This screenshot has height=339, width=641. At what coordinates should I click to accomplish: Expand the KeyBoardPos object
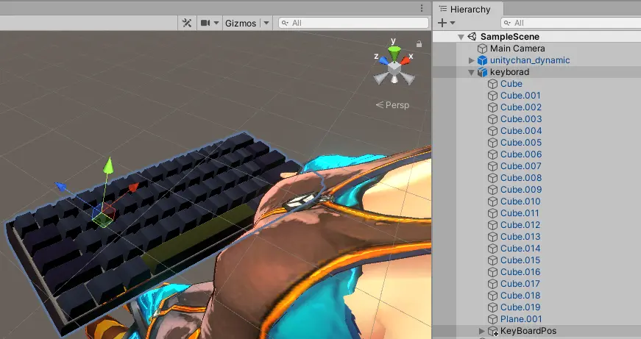(x=482, y=331)
